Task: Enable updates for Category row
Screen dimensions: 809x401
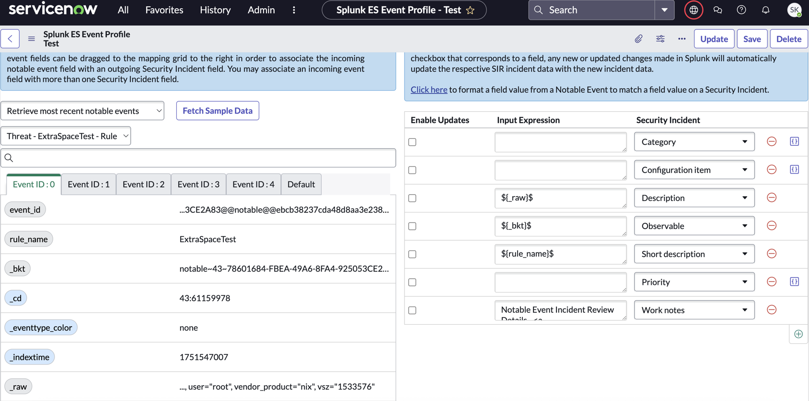Action: coord(412,142)
